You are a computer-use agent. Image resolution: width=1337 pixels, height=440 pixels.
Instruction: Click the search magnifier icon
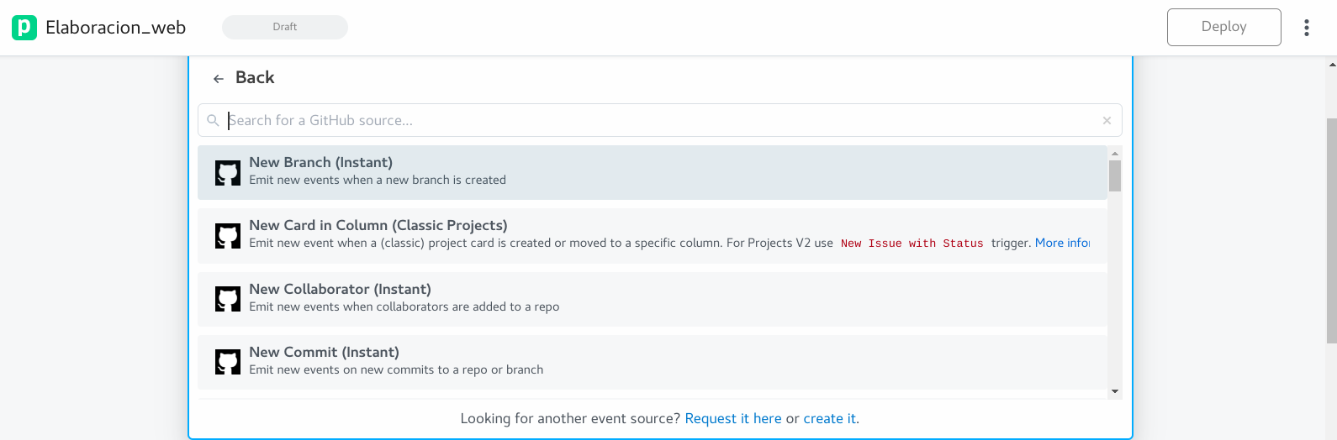(x=214, y=121)
